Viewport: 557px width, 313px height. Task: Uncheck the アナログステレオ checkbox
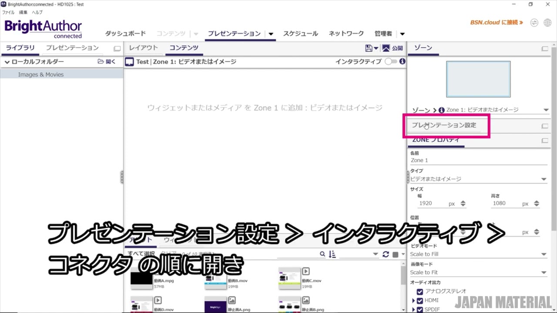point(420,292)
